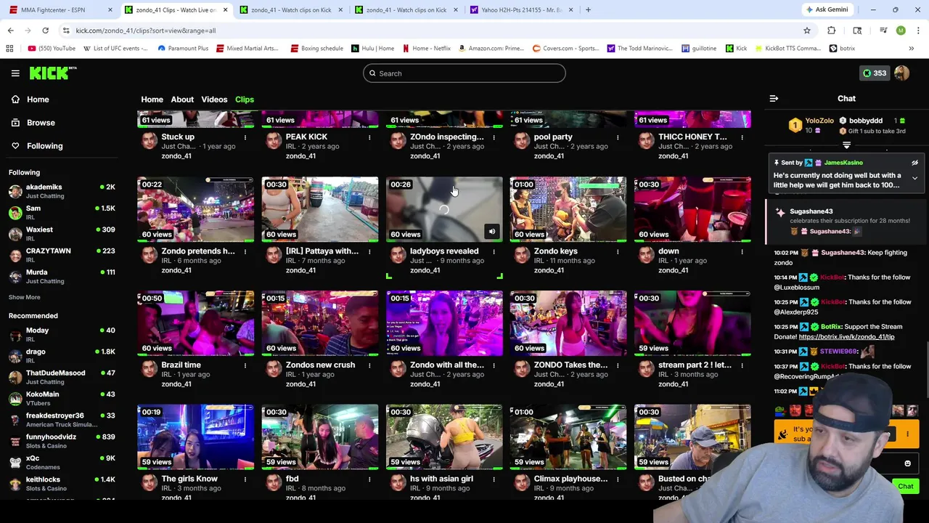The image size is (929, 523).
Task: Open options for 'ladyboys revealed' clip
Action: pyautogui.click(x=494, y=251)
